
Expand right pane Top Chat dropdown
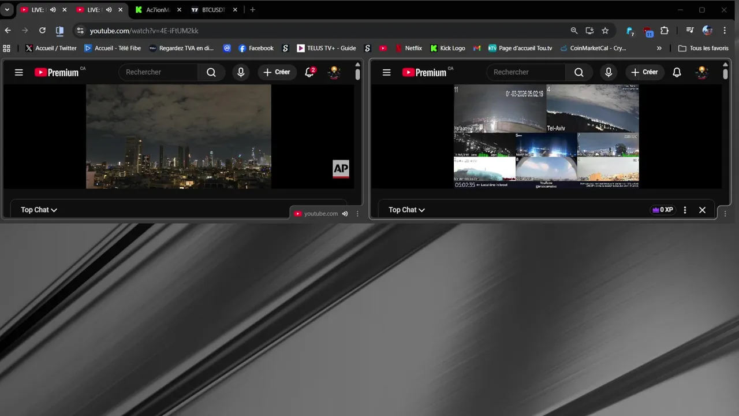click(407, 210)
